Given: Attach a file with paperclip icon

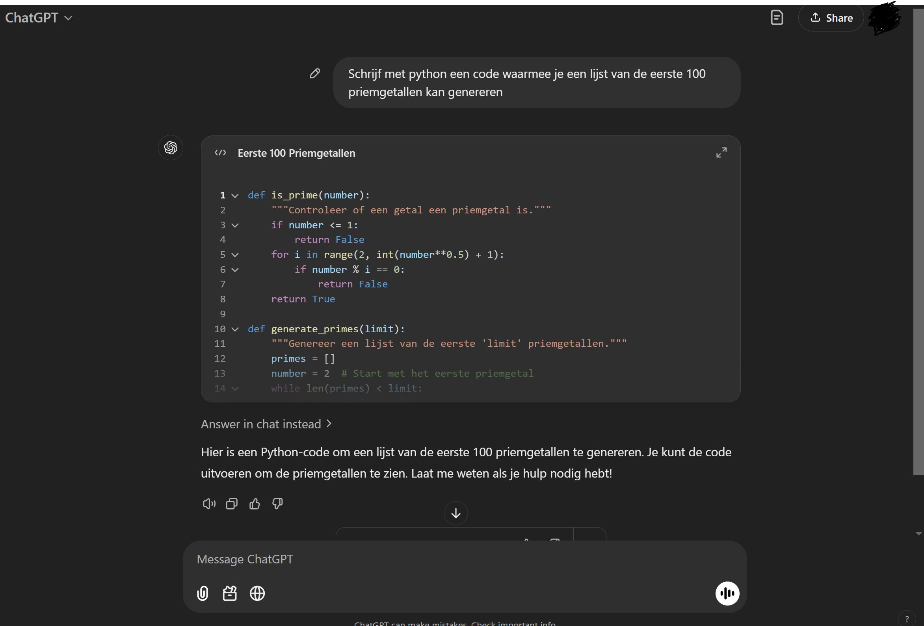Looking at the screenshot, I should click(x=203, y=593).
